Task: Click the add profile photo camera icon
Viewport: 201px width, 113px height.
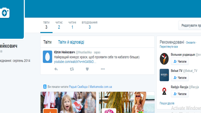Action: click(5, 13)
